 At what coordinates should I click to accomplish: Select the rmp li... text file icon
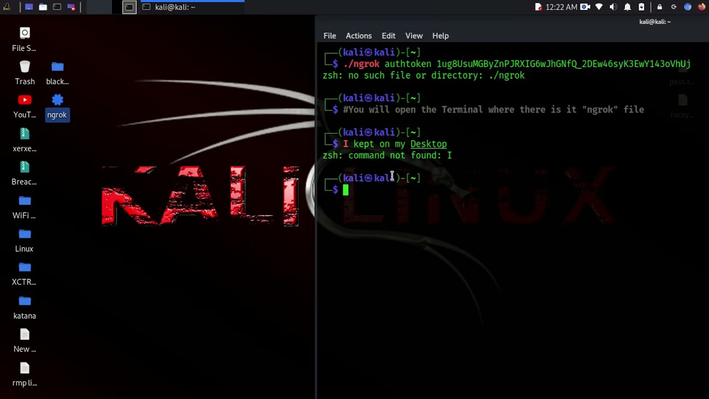(24, 375)
